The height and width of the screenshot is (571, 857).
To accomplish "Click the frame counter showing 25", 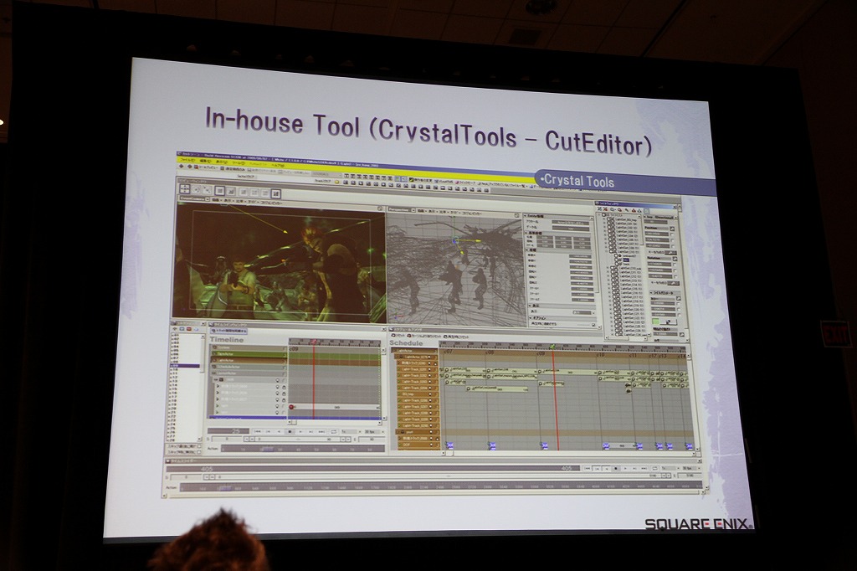I will pyautogui.click(x=228, y=431).
